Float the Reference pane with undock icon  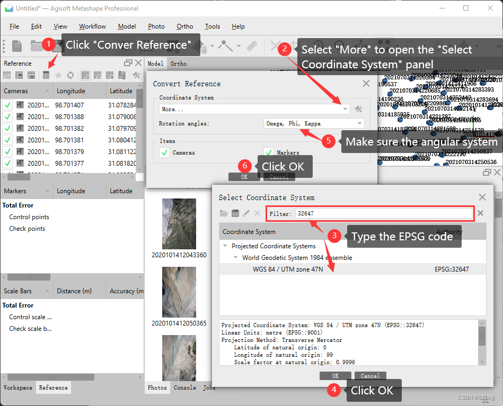coord(128,63)
